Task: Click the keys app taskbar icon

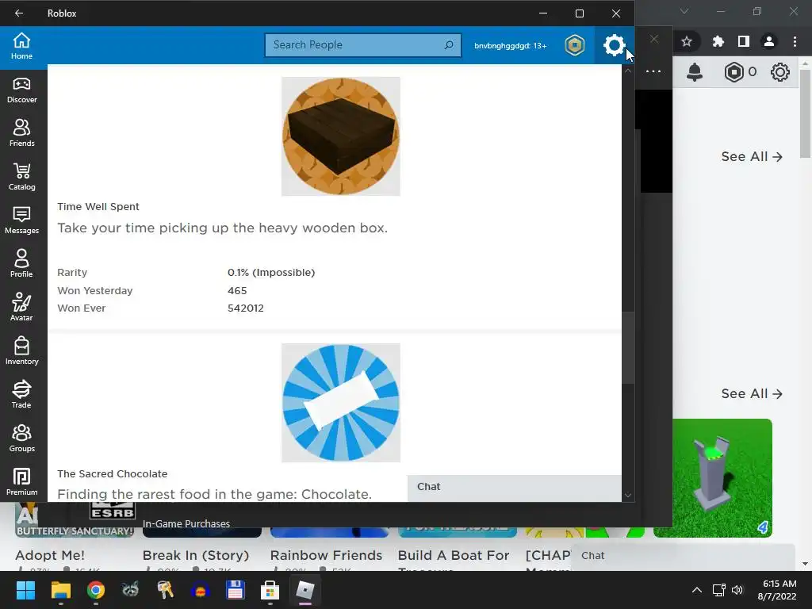Action: [165, 590]
